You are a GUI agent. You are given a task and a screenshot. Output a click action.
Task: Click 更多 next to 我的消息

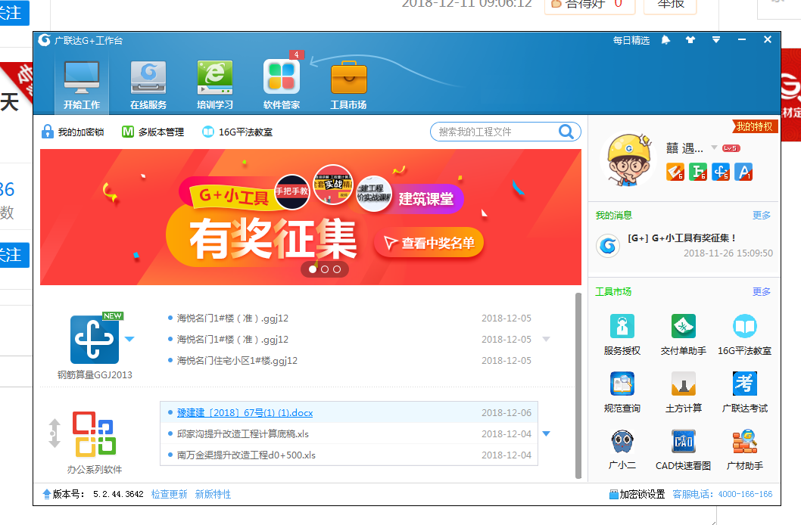pos(761,216)
